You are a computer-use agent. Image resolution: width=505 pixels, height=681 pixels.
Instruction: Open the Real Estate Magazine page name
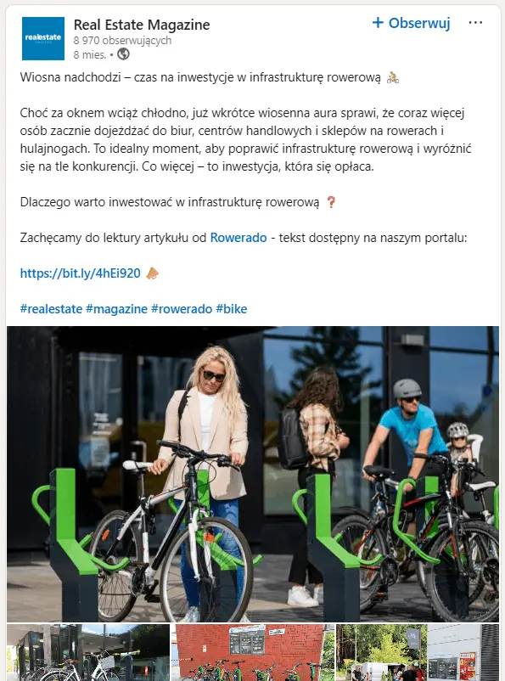point(142,25)
